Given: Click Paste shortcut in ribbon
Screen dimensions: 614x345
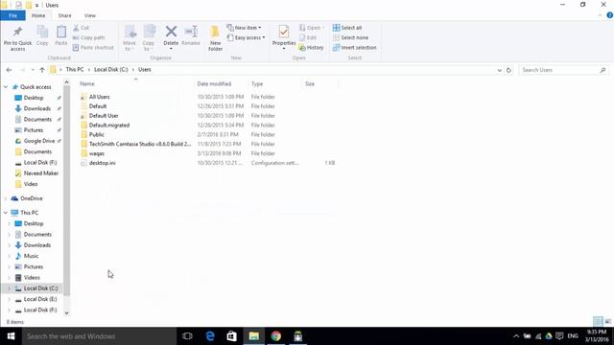Looking at the screenshot, I should (x=93, y=47).
